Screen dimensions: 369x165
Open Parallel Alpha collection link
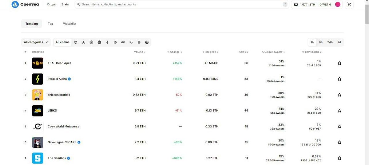point(57,79)
